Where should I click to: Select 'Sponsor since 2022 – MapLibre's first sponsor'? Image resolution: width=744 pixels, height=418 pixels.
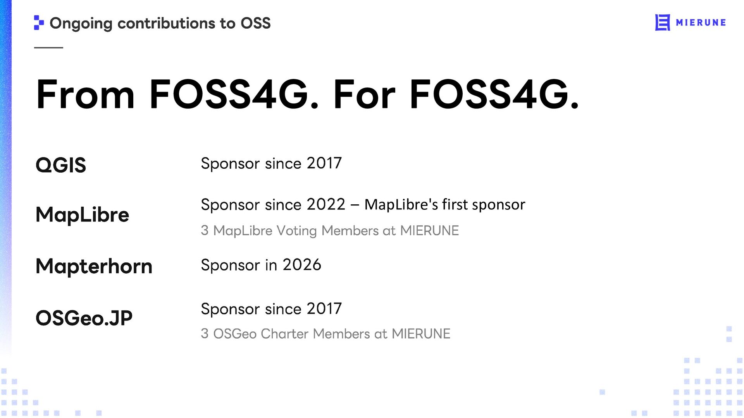363,204
